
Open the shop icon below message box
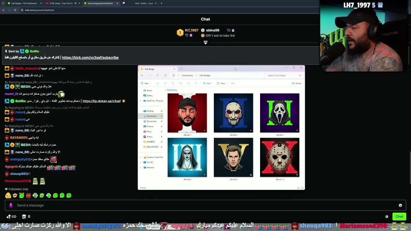click(x=24, y=217)
